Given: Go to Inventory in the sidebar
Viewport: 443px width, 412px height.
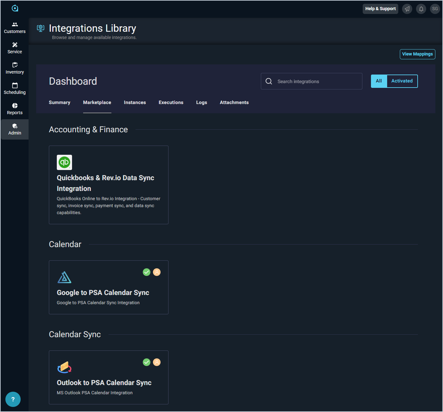Looking at the screenshot, I should coord(15,69).
